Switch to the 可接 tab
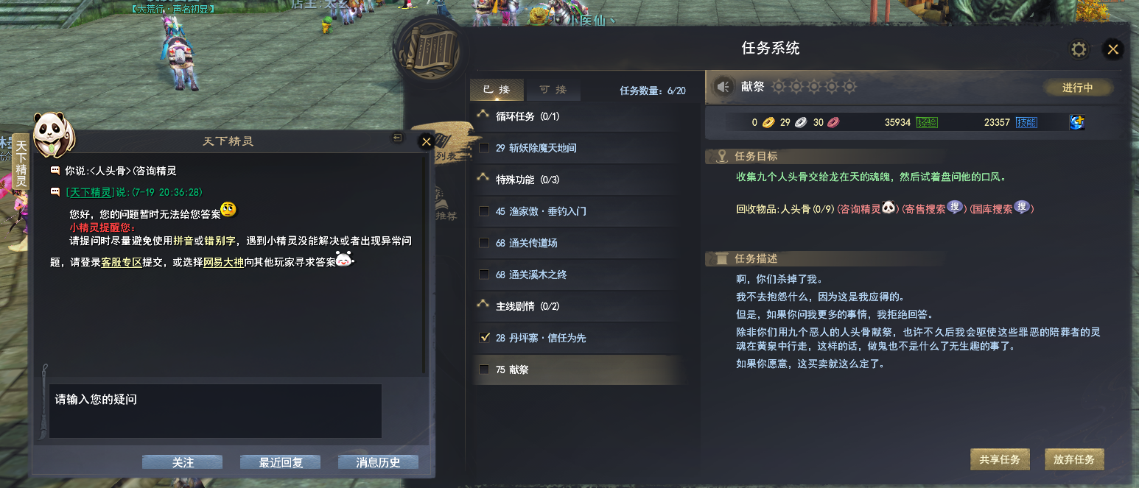Viewport: 1139px width, 488px height. click(553, 90)
